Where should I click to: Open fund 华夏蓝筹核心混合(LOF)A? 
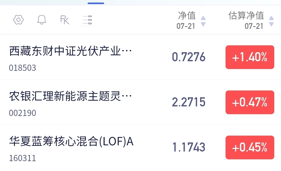tap(71, 141)
